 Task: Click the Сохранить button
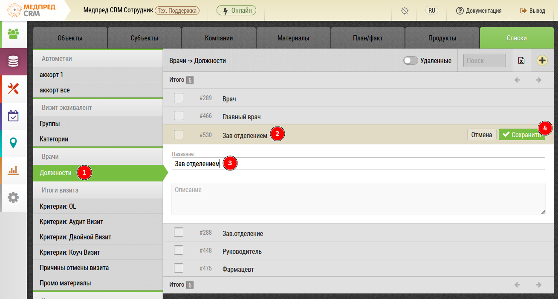pyautogui.click(x=521, y=135)
